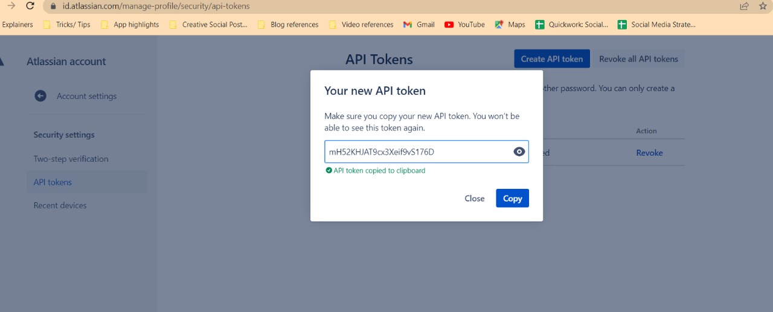Image resolution: width=773 pixels, height=312 pixels.
Task: Click the Security settings section label
Action: coord(64,135)
